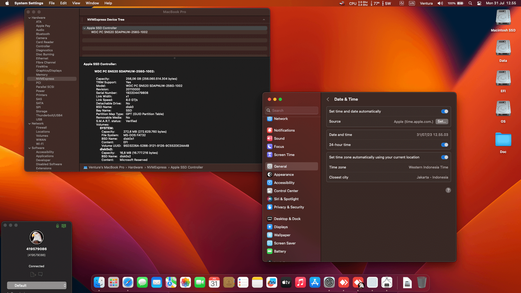Open Apple TV app in the Dock
Viewport: 521px width, 293px height.
[286, 282]
